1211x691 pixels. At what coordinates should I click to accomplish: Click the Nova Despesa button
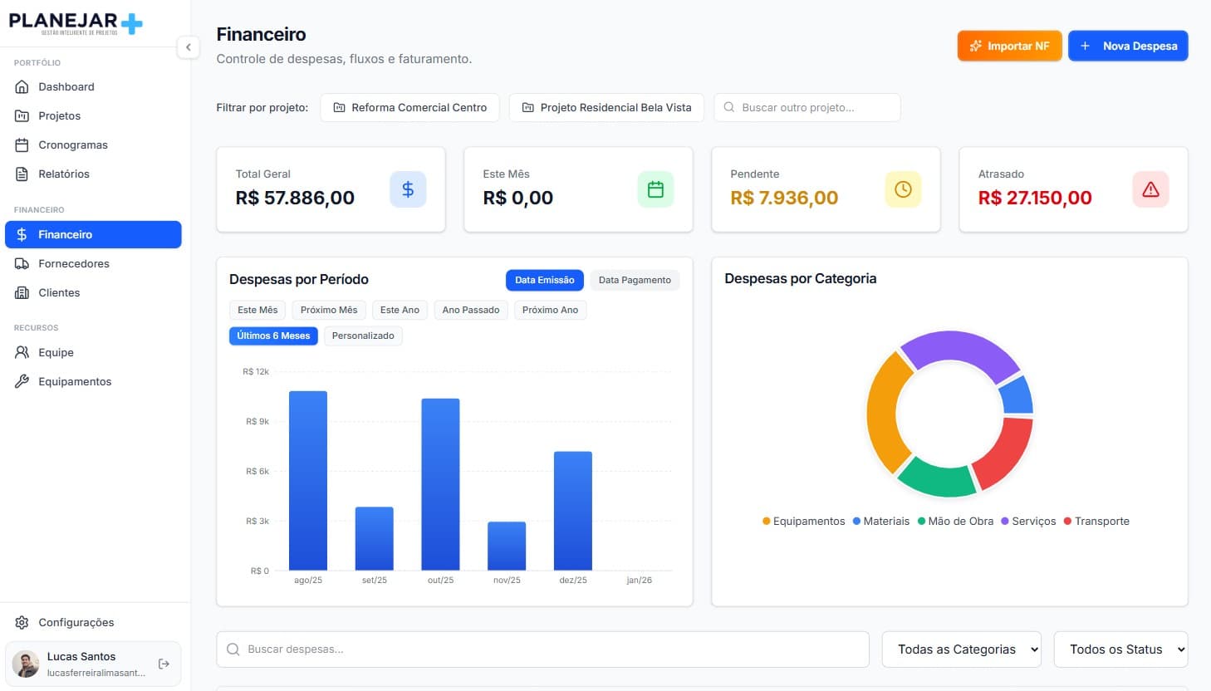pyautogui.click(x=1128, y=46)
